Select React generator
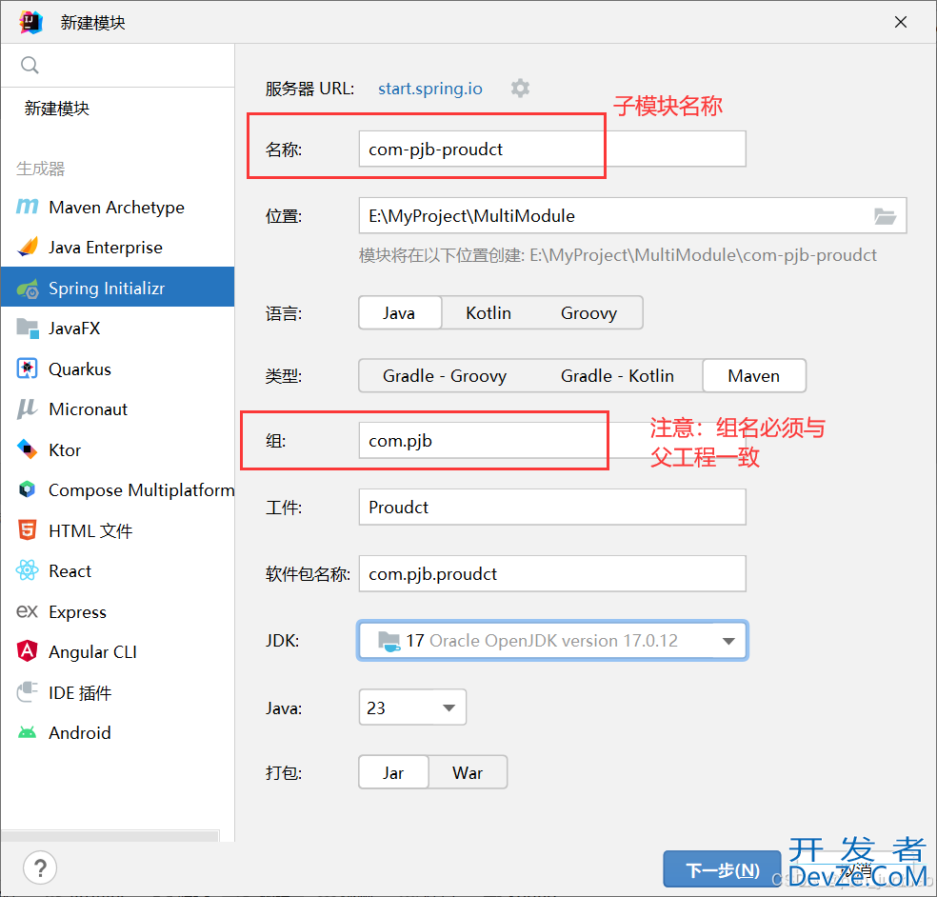 coord(118,570)
